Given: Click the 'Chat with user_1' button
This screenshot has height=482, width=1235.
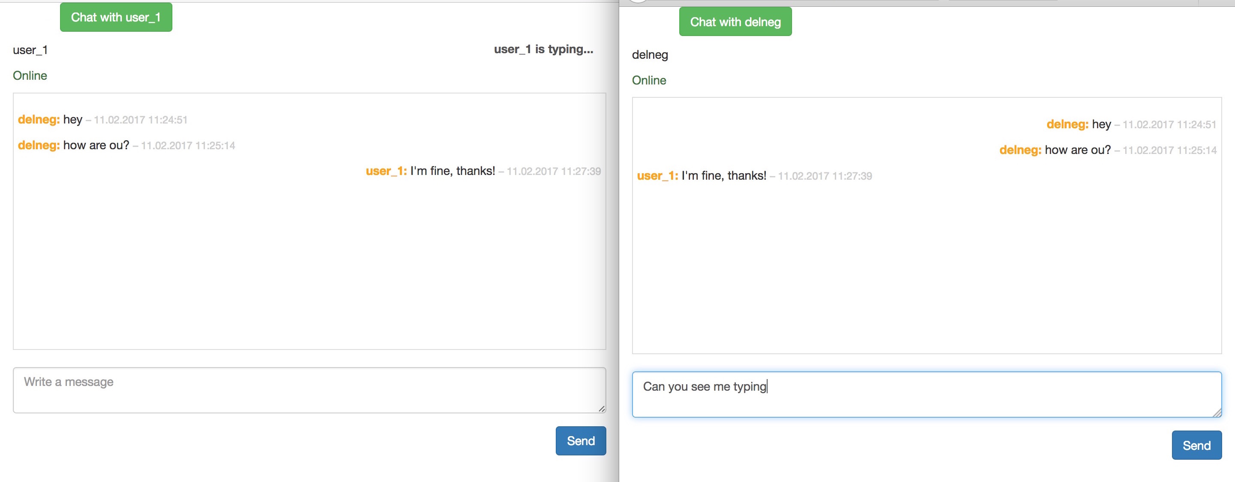Looking at the screenshot, I should pyautogui.click(x=115, y=17).
